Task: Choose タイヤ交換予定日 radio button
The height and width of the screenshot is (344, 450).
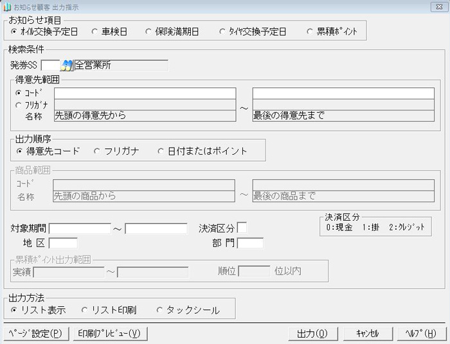Action: click(x=222, y=31)
